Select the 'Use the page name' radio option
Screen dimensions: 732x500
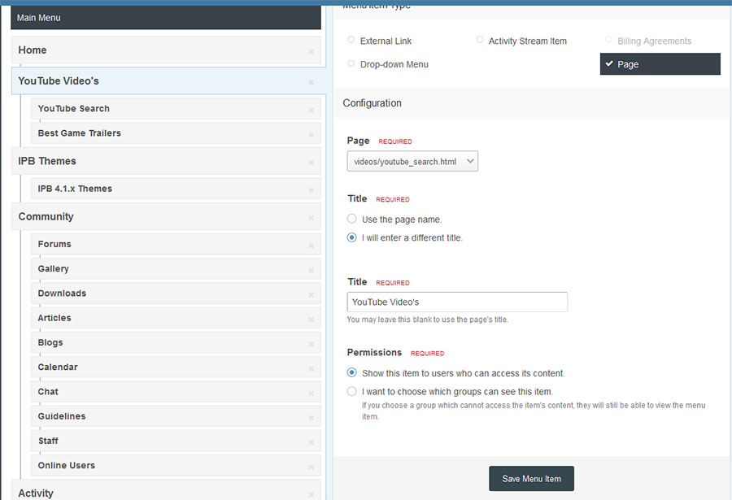pyautogui.click(x=351, y=219)
